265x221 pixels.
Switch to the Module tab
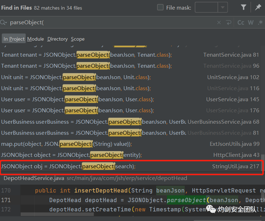point(36,39)
